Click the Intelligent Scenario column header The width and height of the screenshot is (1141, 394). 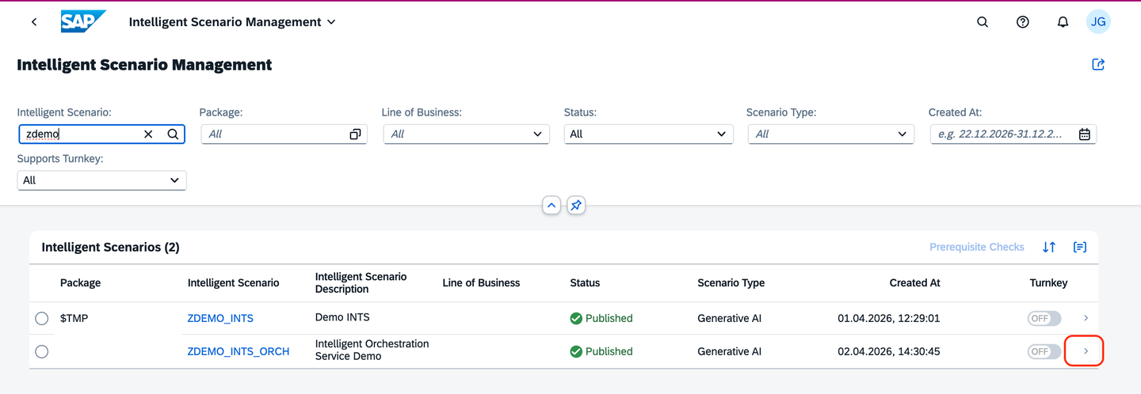point(233,282)
